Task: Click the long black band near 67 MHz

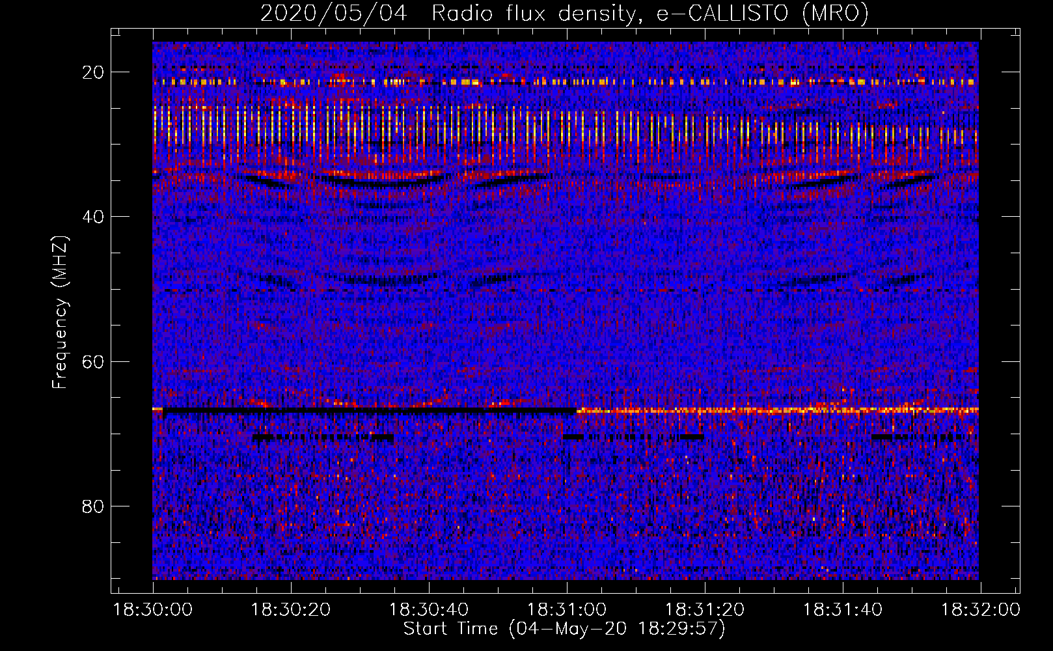Action: point(369,411)
